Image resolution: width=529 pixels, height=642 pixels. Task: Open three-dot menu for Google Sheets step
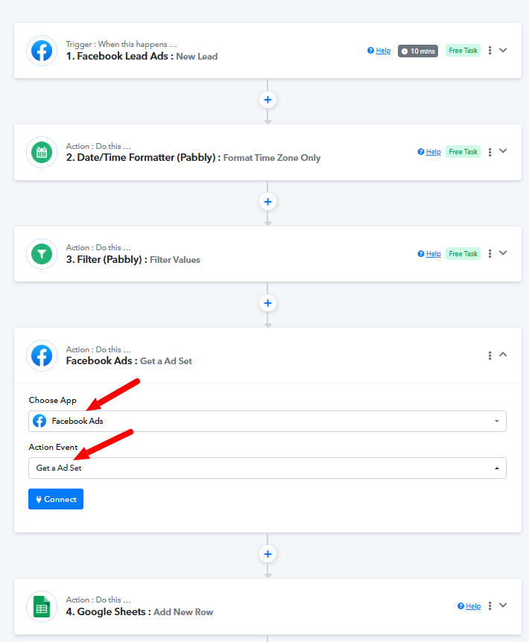click(490, 606)
